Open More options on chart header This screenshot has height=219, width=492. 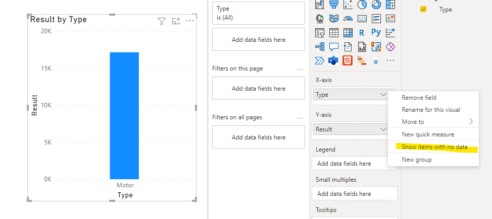(190, 21)
